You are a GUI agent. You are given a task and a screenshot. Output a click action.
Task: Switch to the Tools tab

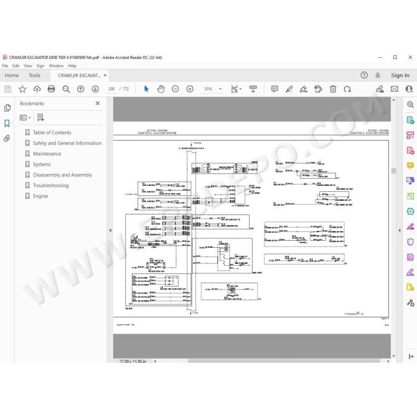[35, 75]
